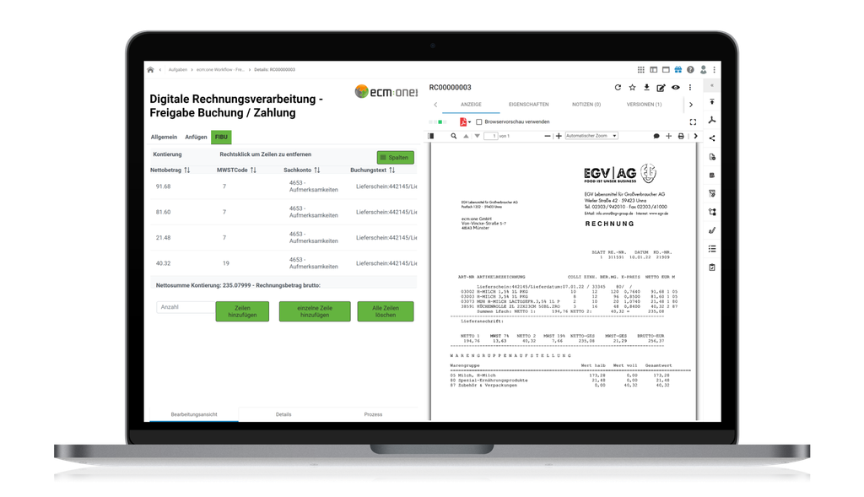Mark document as favorite star

[x=632, y=88]
